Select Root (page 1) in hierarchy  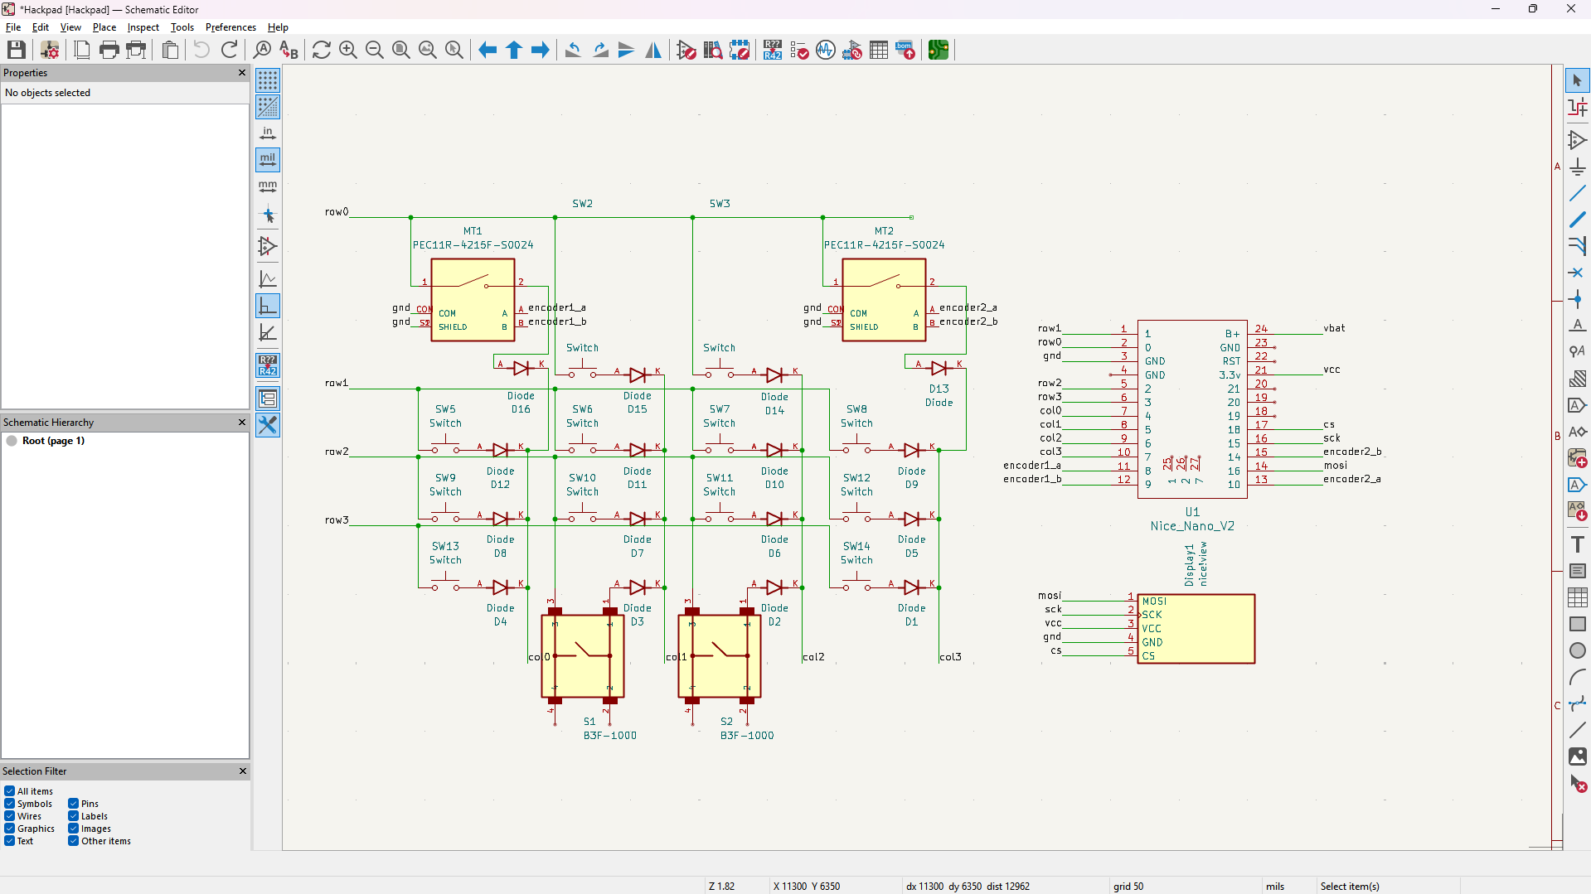53,441
